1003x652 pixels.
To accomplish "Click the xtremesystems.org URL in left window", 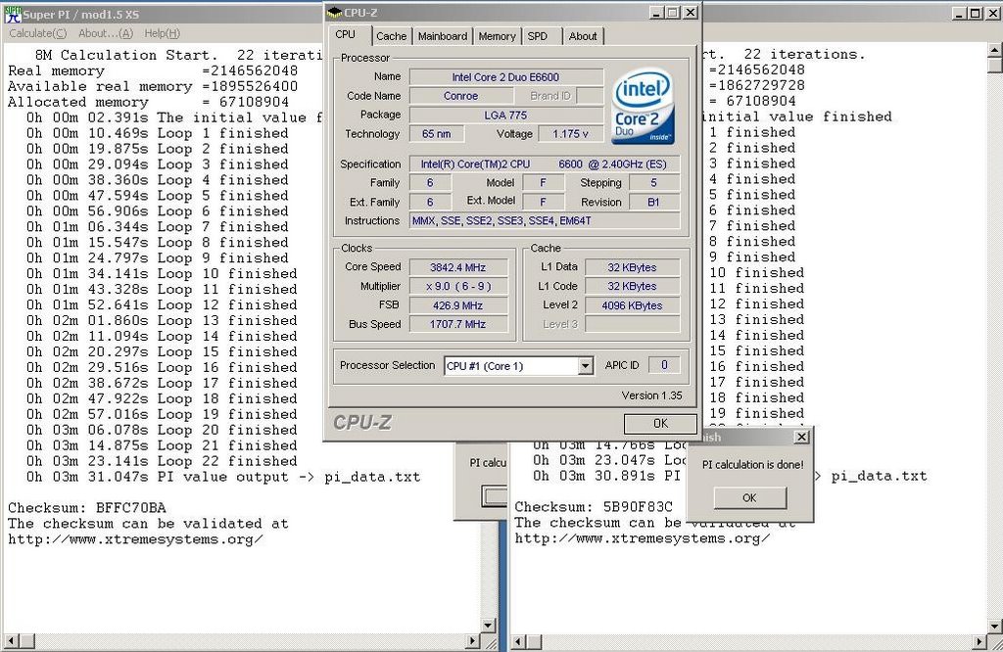I will coord(135,539).
